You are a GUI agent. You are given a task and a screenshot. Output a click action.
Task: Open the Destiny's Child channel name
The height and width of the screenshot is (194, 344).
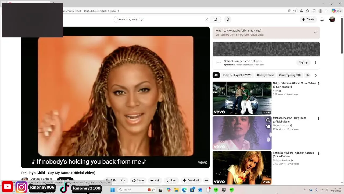click(40, 179)
